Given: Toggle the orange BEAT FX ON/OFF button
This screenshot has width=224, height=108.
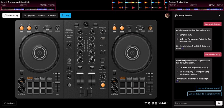Looking at the screenshot, I should 103,85.
